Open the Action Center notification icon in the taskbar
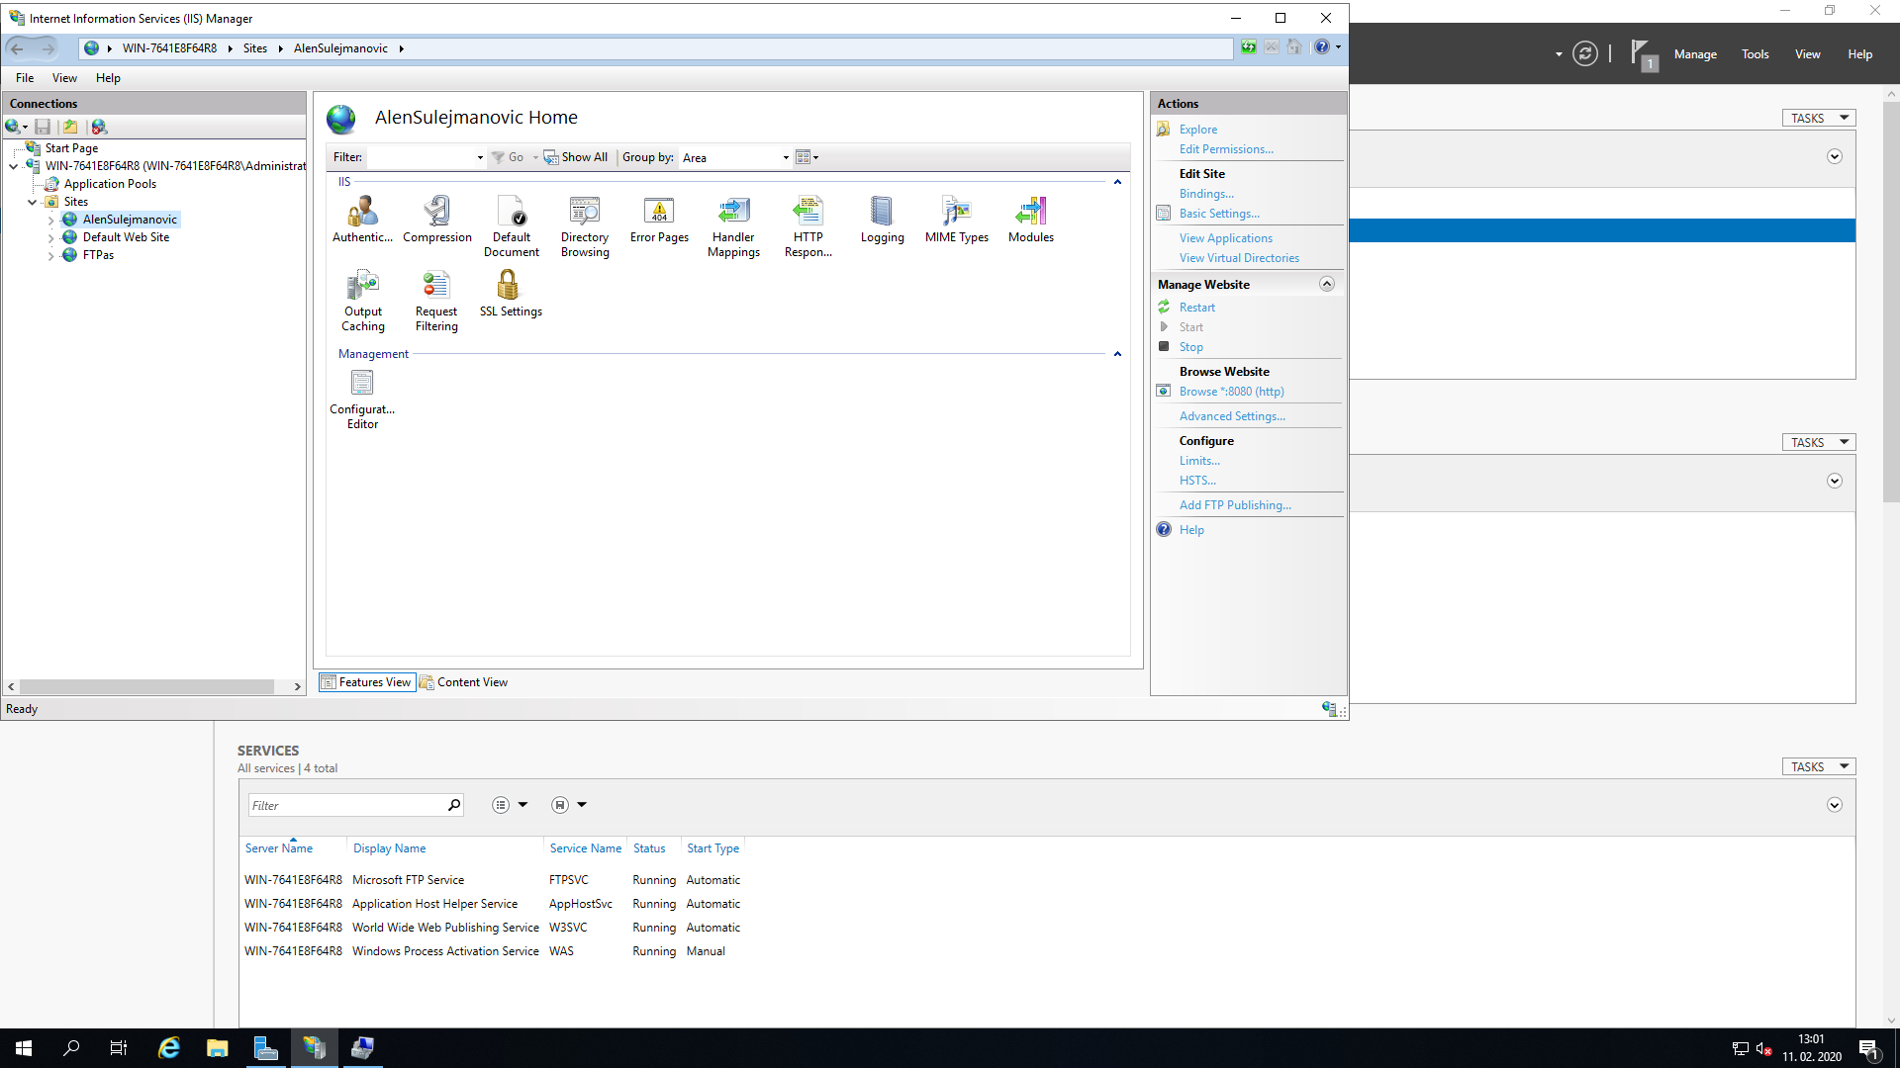 pyautogui.click(x=1869, y=1049)
